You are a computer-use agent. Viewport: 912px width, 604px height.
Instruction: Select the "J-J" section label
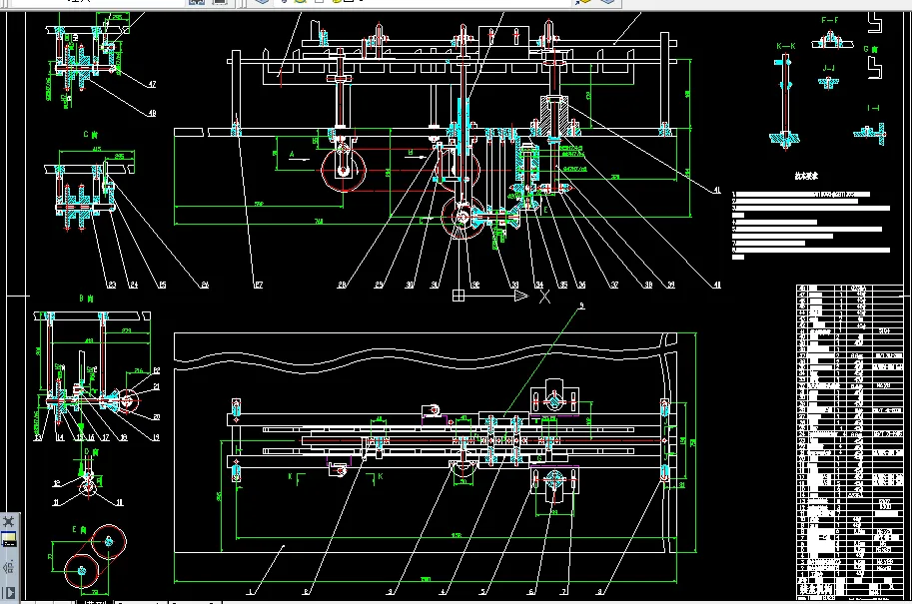(828, 68)
